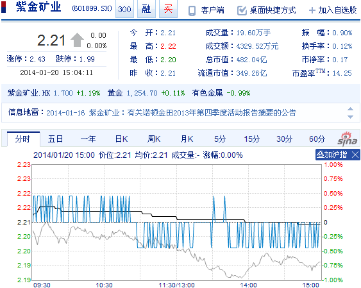Click the 振幅 0.90% value
Viewport: 361px width, 288px height.
pyautogui.click(x=342, y=33)
